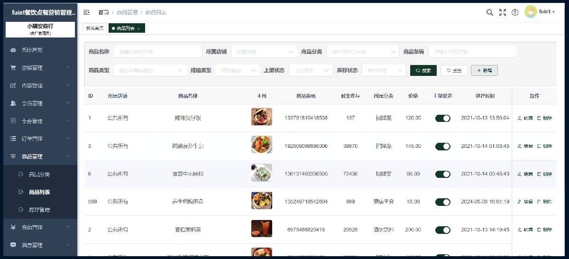Click the 订单管理 list icon
The height and width of the screenshot is (259, 569).
pyautogui.click(x=13, y=139)
